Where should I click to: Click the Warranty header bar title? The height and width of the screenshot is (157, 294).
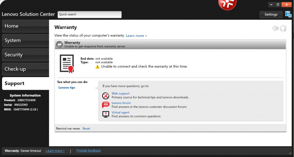pyautogui.click(x=72, y=43)
